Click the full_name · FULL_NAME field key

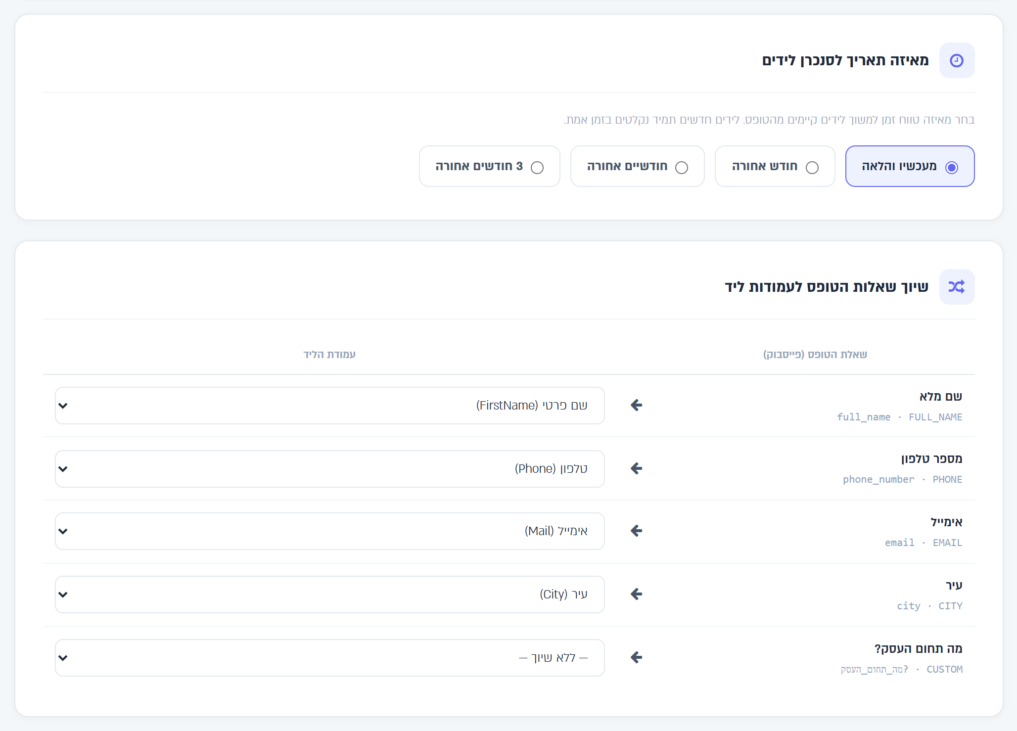coord(899,417)
